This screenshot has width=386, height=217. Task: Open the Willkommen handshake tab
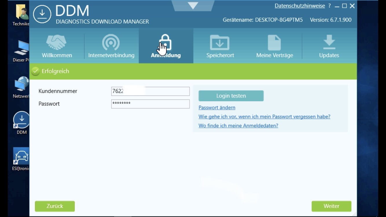click(x=57, y=46)
